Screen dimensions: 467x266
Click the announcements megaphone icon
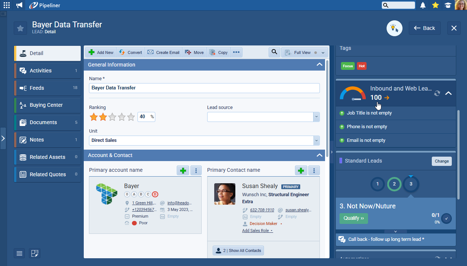(x=19, y=5)
